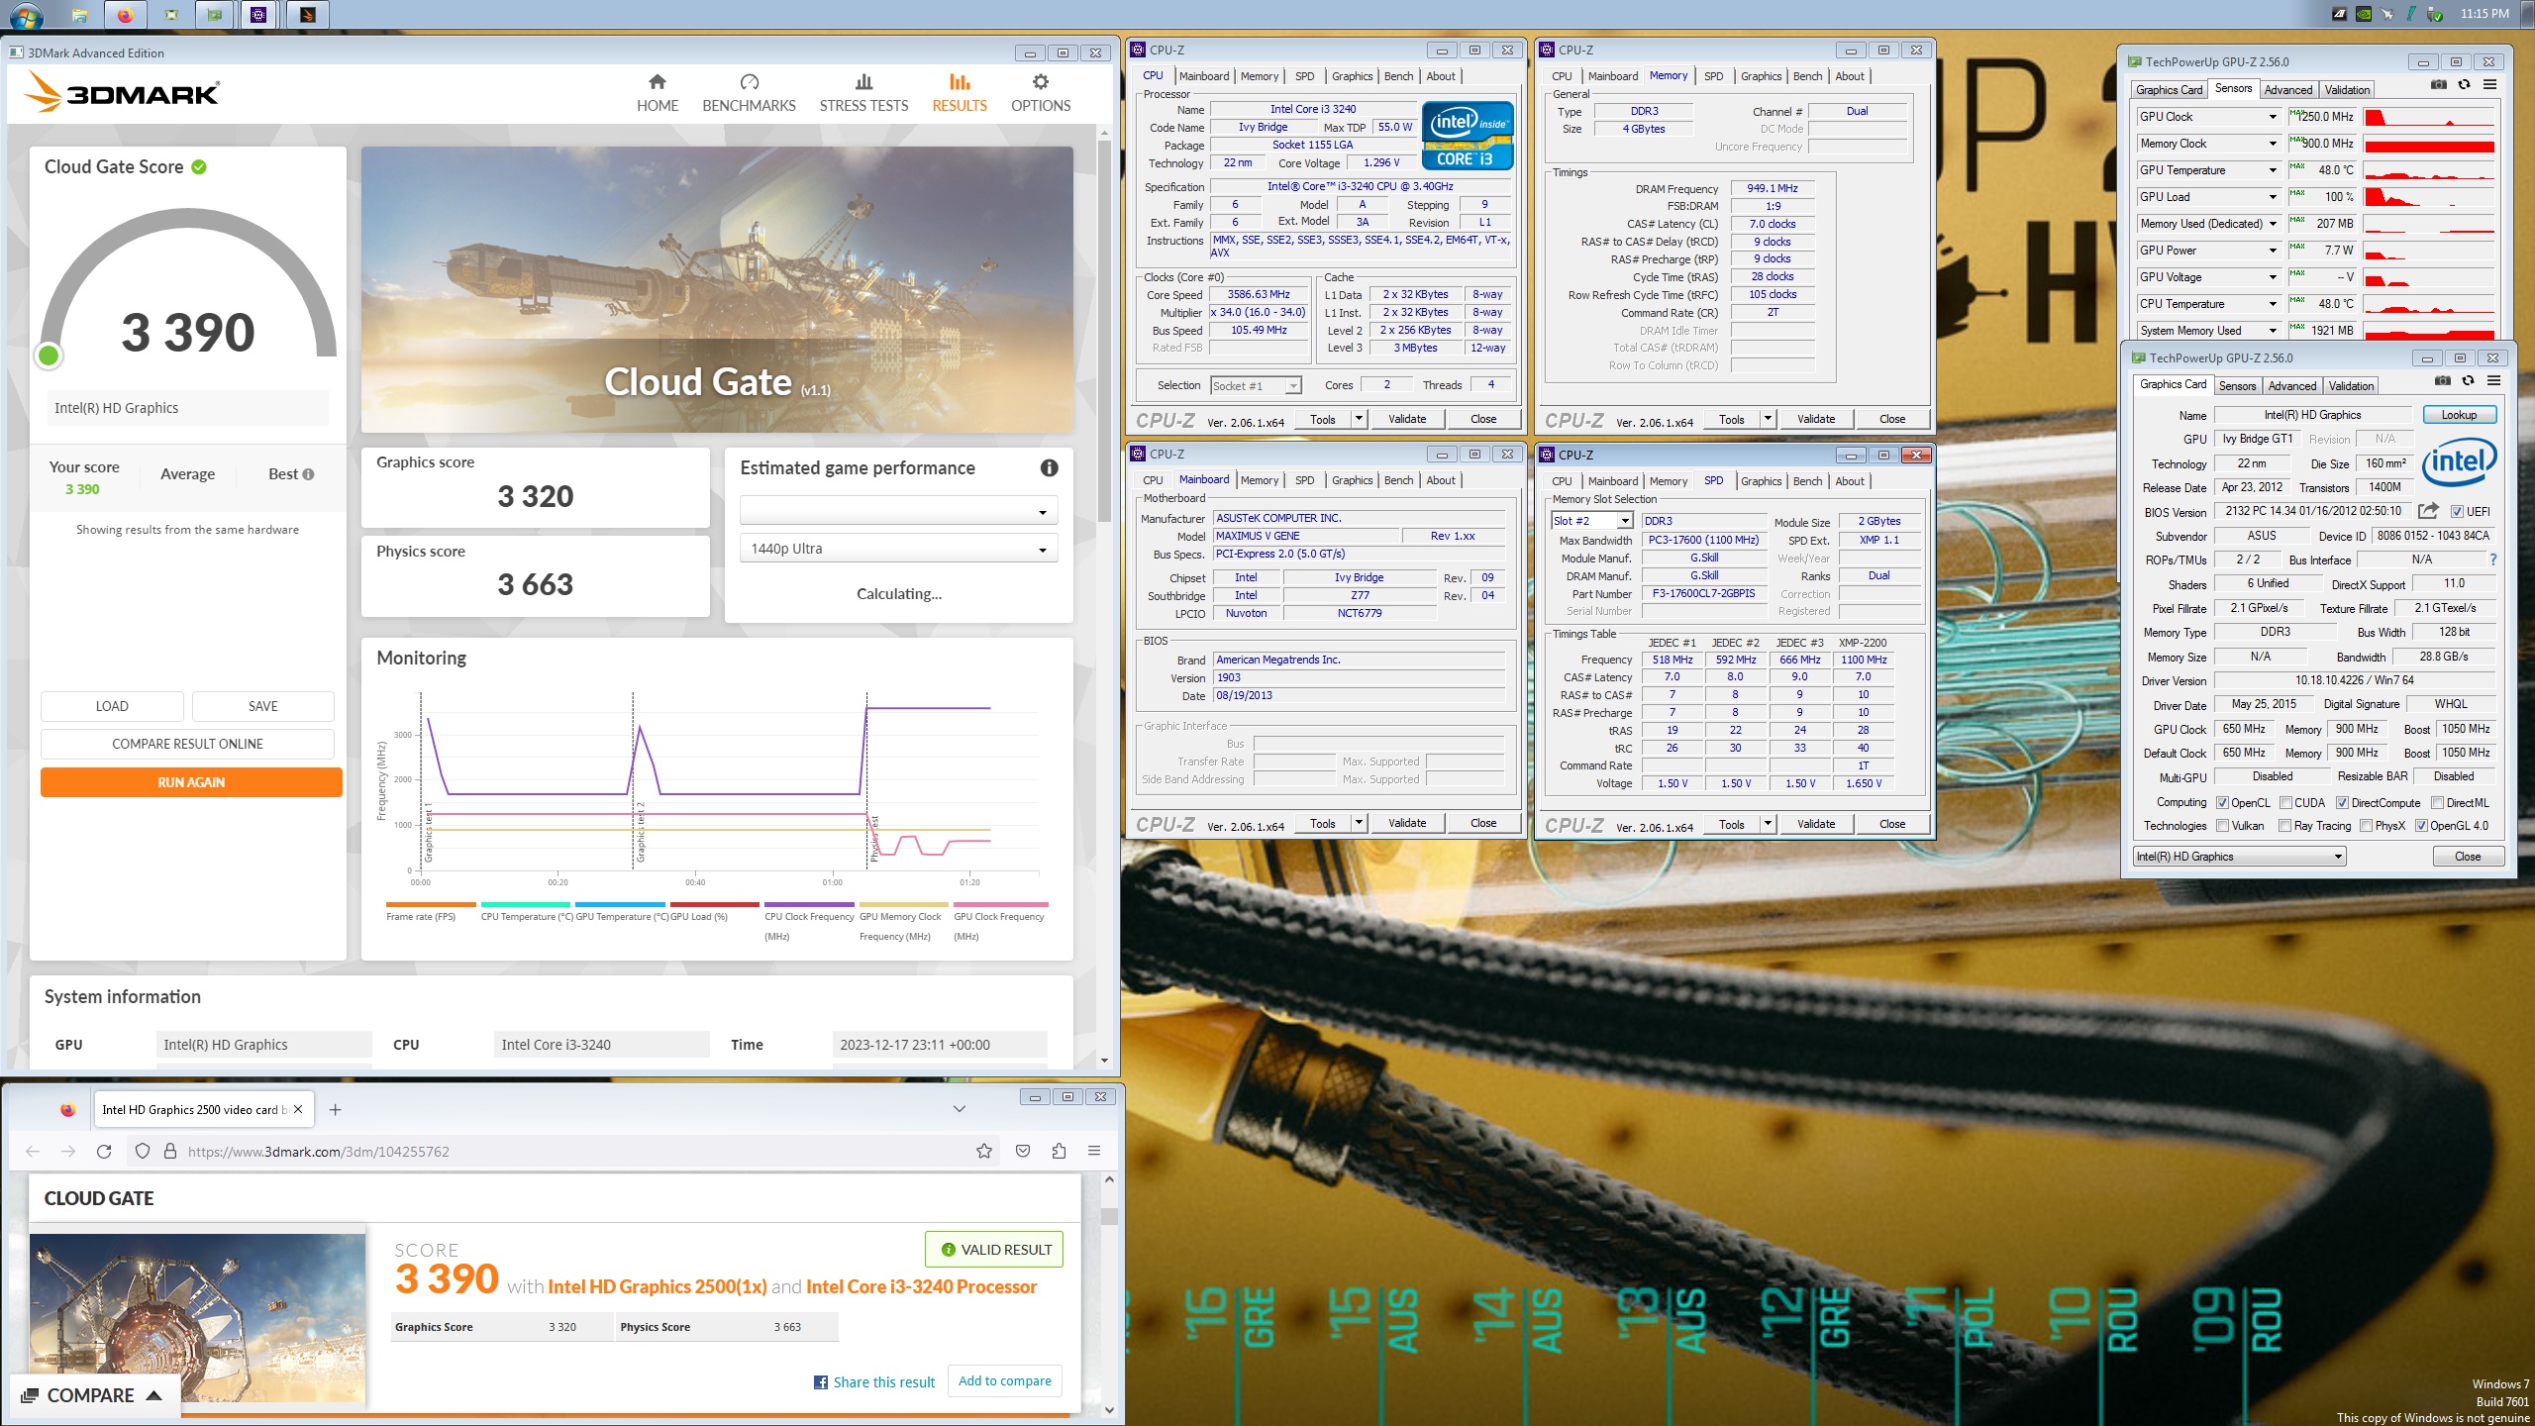2535x1426 pixels.
Task: Click ROPs/TMUs question mark help icon
Action: click(2492, 560)
